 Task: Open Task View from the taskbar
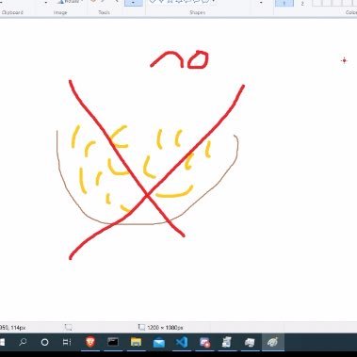67,342
